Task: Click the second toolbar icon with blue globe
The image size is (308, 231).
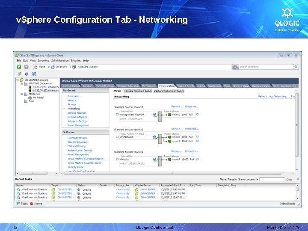Action: (x=27, y=74)
